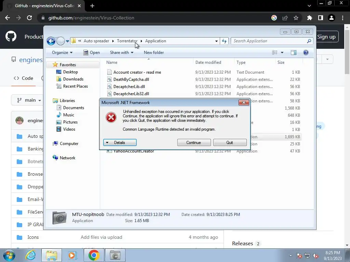
Task: Open the Chrome profile avatar icon
Action: tap(332, 18)
